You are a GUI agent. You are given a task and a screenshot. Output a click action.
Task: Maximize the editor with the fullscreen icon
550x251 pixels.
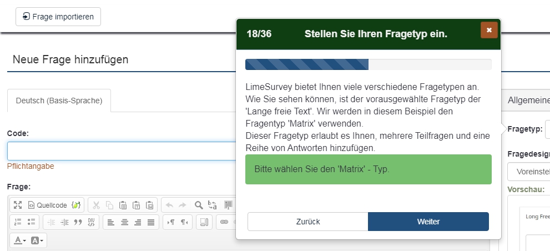click(18, 205)
